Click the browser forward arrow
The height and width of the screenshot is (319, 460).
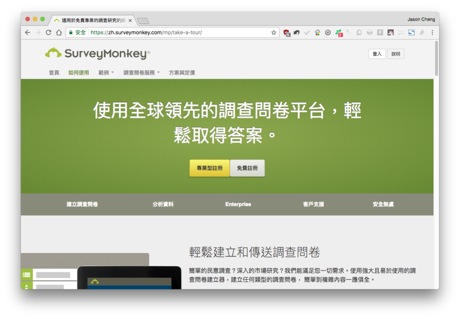[38, 32]
